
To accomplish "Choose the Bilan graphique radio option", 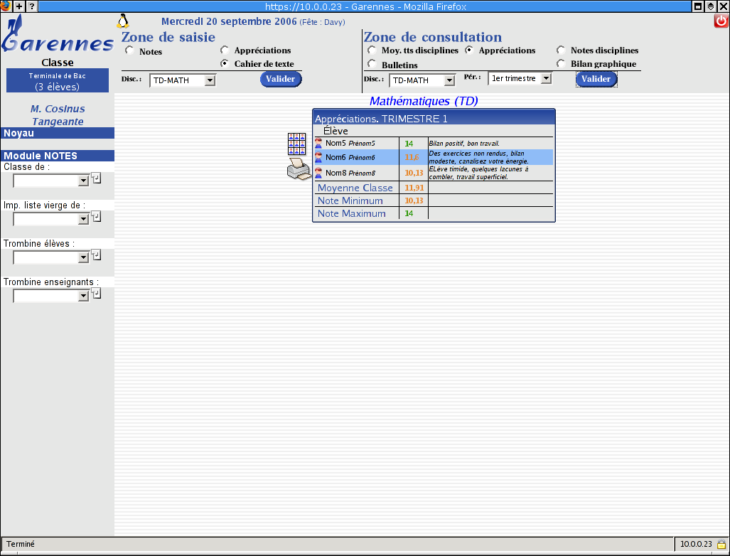I will point(561,63).
